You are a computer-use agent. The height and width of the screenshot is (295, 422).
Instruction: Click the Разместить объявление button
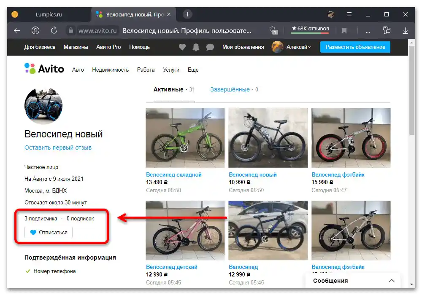355,47
